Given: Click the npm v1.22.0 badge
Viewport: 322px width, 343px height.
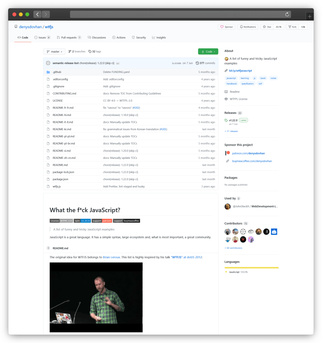Looking at the screenshot, I should [x=82, y=221].
